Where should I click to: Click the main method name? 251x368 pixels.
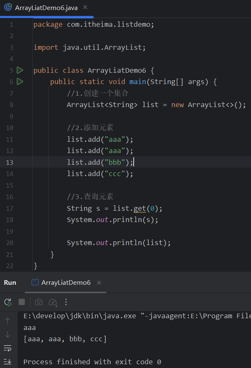click(138, 82)
